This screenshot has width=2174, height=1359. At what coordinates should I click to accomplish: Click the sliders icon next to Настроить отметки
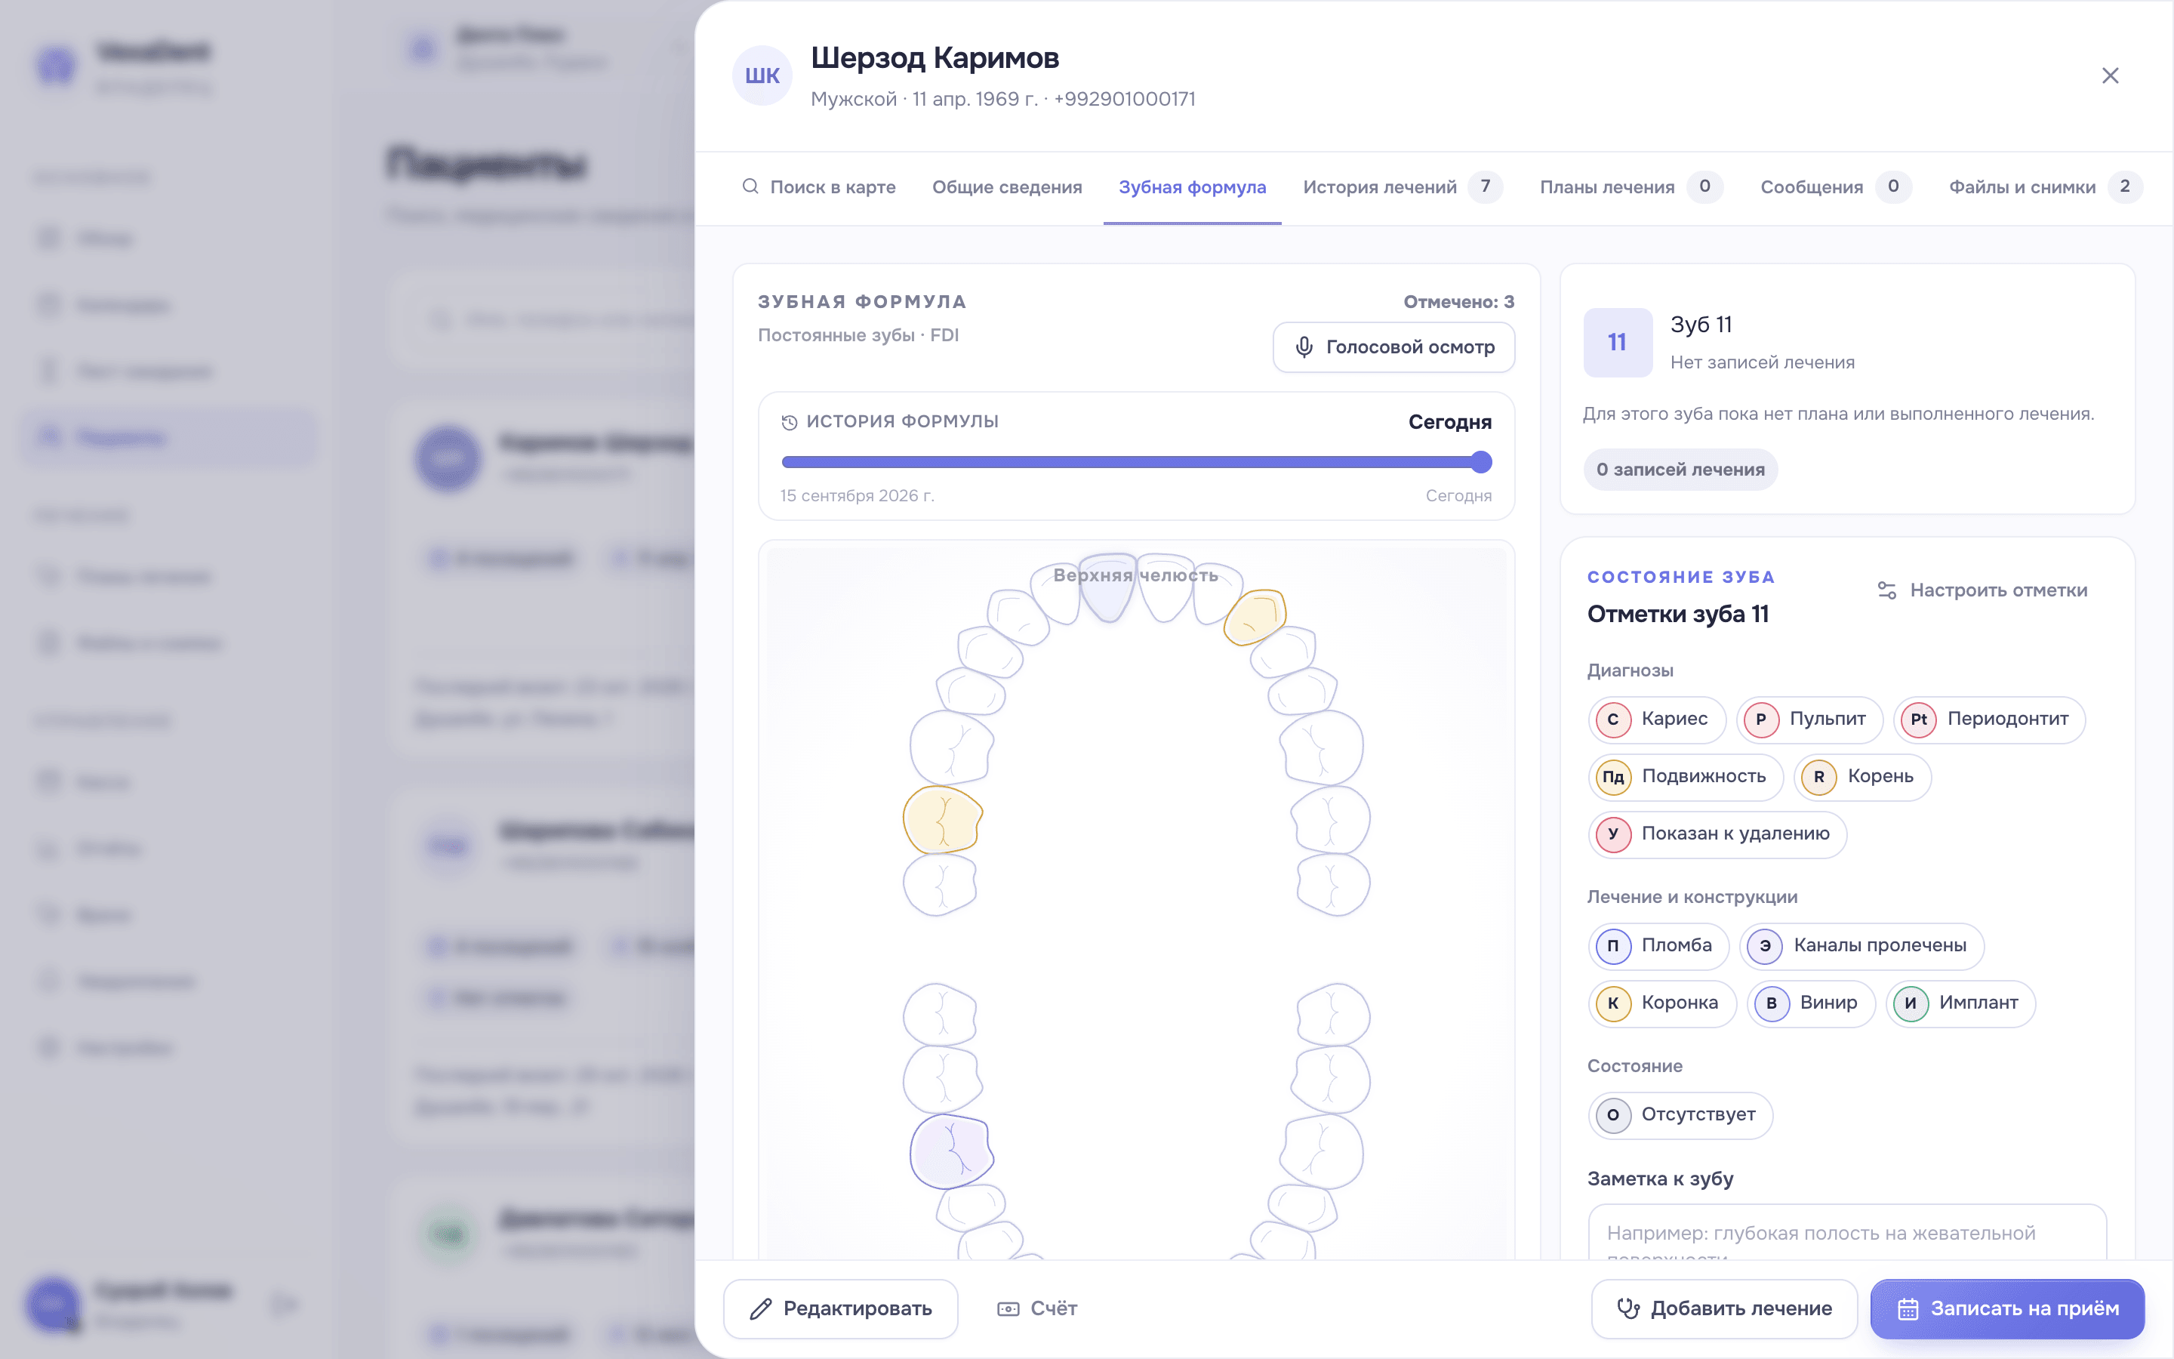pyautogui.click(x=1886, y=590)
